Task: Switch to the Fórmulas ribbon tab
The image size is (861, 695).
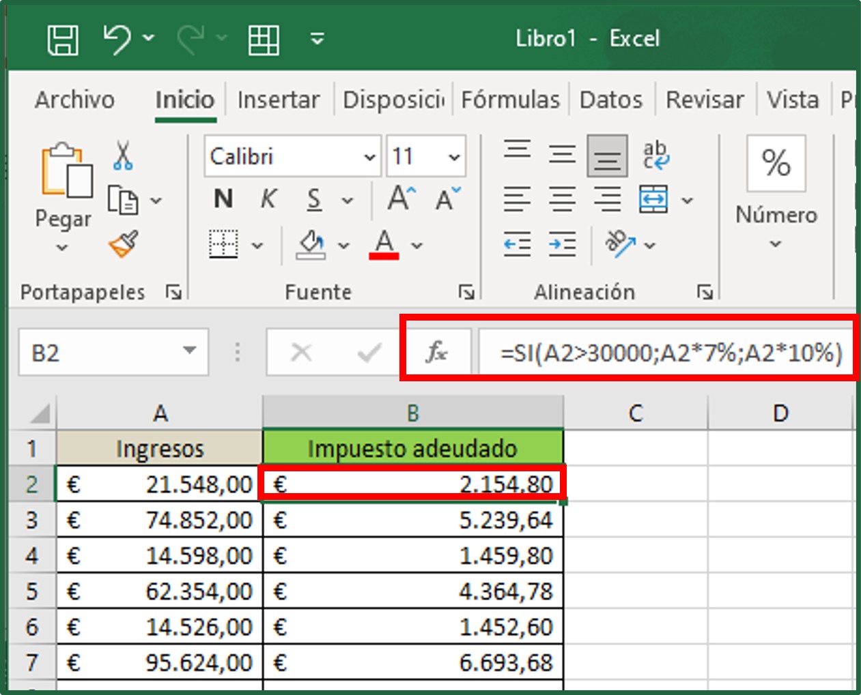Action: point(511,100)
